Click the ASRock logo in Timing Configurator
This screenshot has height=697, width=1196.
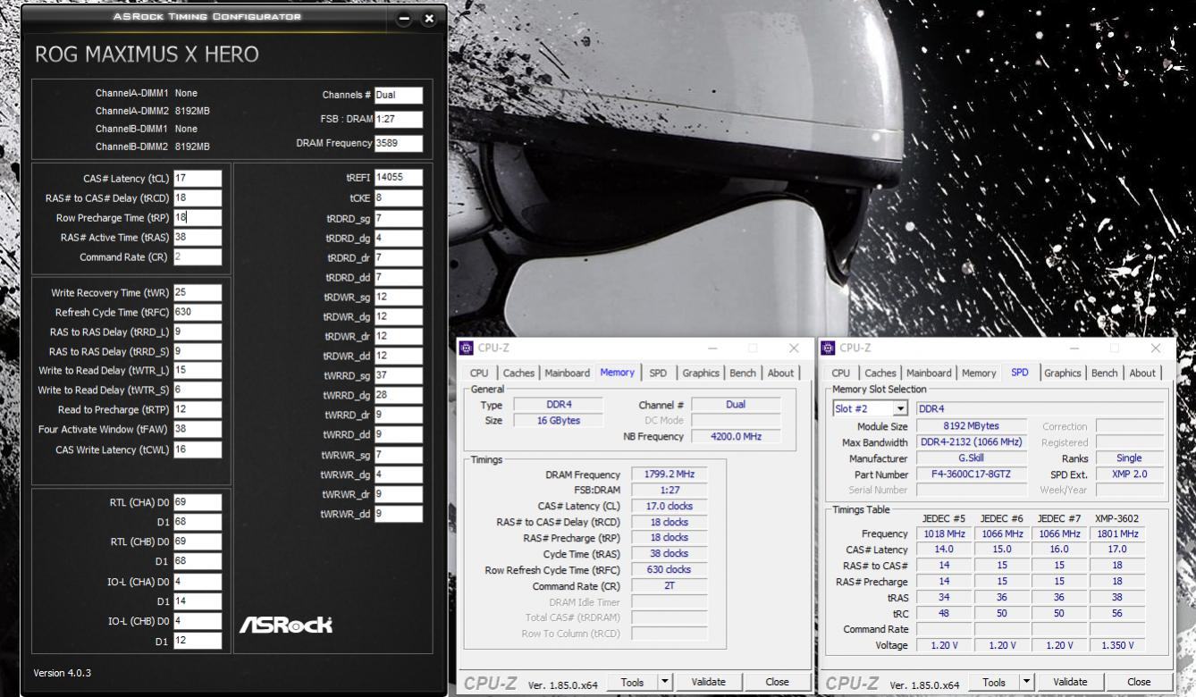coord(285,624)
